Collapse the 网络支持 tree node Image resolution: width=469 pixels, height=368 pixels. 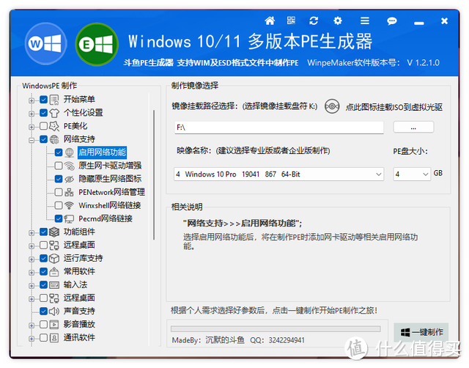(32, 140)
